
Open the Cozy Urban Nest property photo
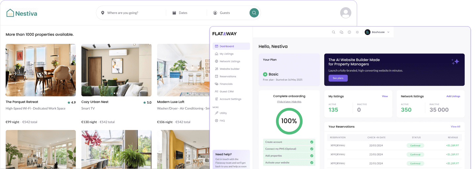pos(116,70)
